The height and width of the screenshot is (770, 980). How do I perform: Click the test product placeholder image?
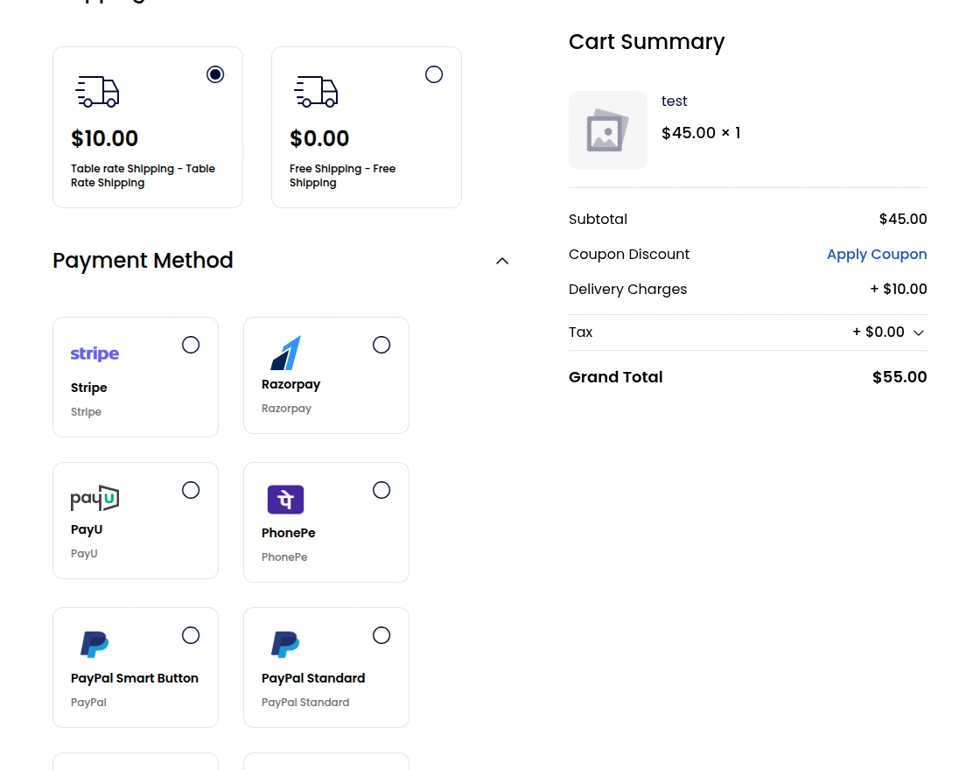tap(607, 130)
